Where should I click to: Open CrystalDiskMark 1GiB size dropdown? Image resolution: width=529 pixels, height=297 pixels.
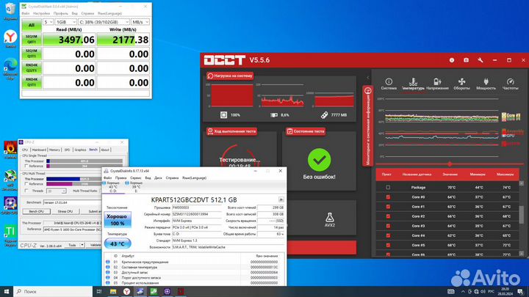click(x=66, y=22)
